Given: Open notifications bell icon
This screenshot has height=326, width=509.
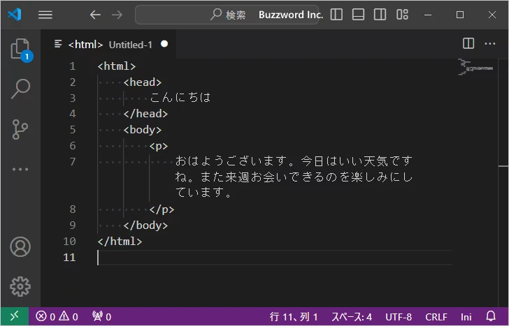Looking at the screenshot, I should point(491,316).
